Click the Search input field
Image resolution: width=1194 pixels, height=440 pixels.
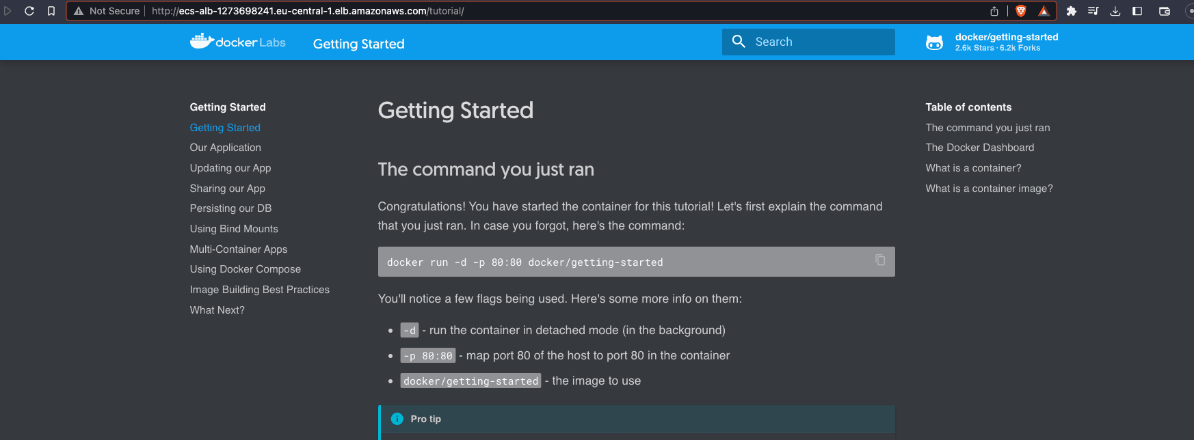808,42
